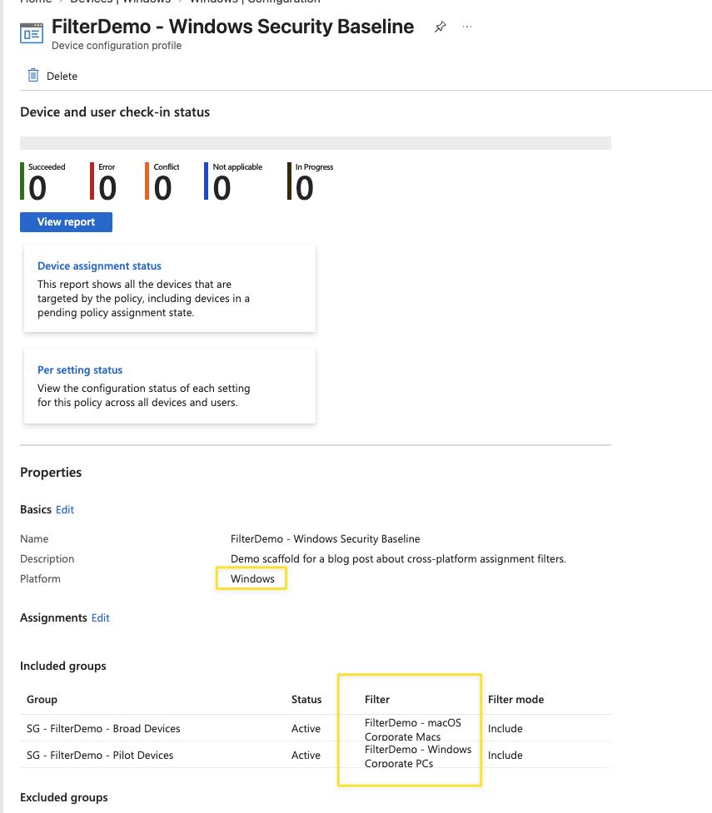This screenshot has height=813, width=712.
Task: Click the Group column header
Action: coord(42,700)
